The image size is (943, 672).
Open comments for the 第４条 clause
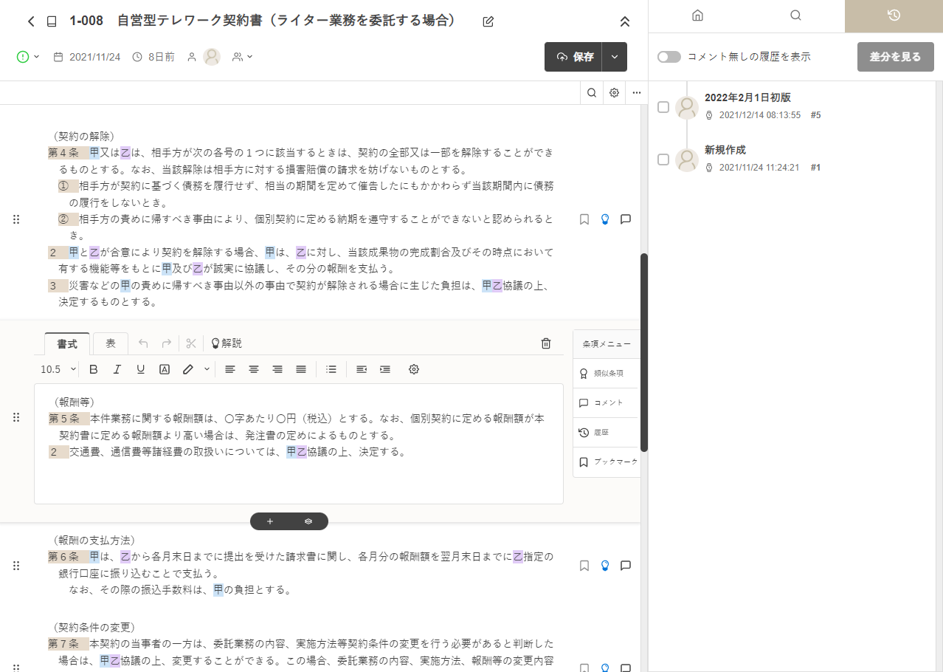tap(626, 219)
